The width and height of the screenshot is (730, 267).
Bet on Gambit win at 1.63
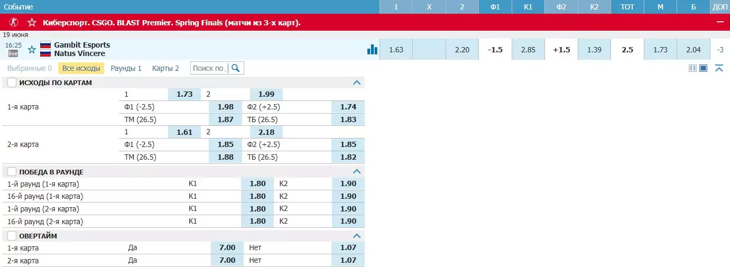point(396,50)
